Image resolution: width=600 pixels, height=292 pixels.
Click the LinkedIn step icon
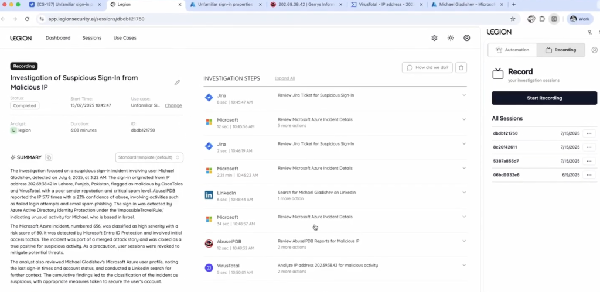pyautogui.click(x=209, y=195)
